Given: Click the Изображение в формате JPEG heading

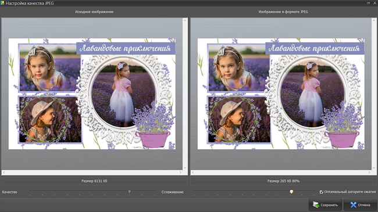Looking at the screenshot, I should click(283, 12).
